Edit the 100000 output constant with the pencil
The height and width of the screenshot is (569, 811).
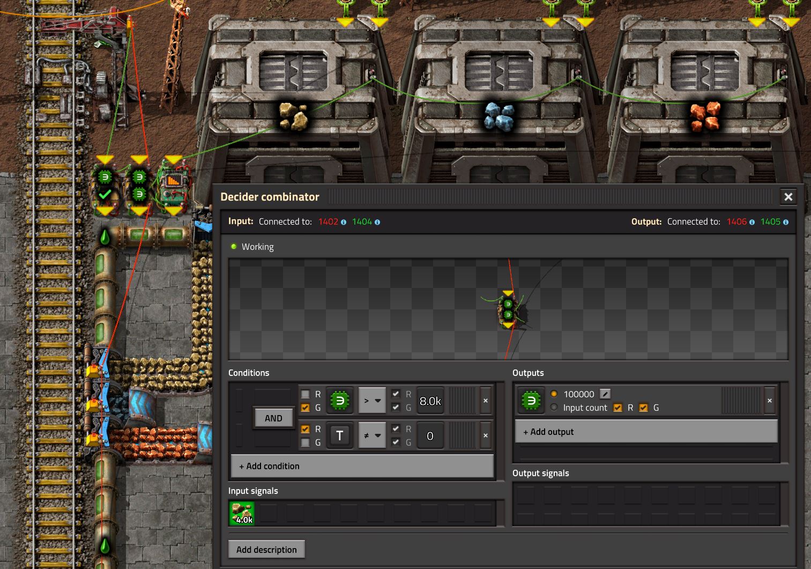pyautogui.click(x=605, y=394)
